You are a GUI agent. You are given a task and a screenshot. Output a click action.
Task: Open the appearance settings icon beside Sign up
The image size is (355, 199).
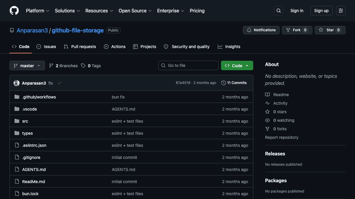341,11
